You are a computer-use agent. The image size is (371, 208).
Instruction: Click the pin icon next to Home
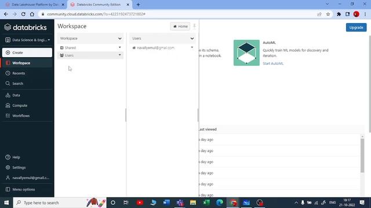(195, 26)
